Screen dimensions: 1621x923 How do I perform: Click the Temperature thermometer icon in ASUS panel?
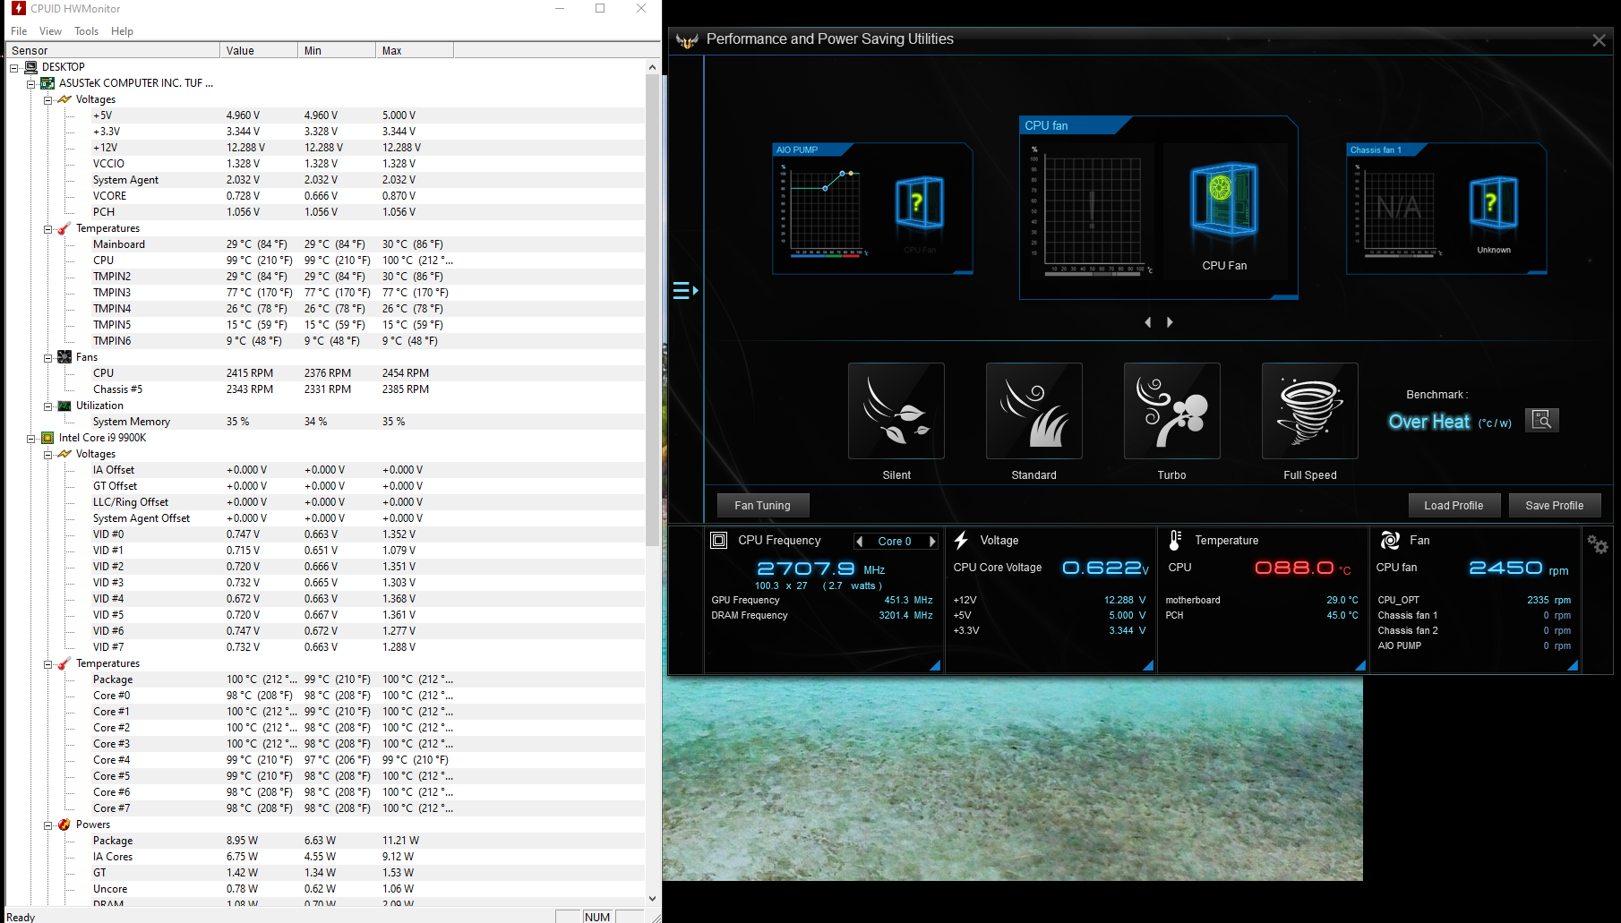1175,541
